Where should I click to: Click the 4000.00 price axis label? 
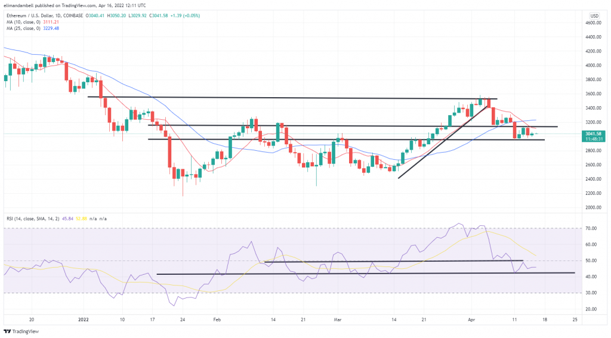point(594,66)
